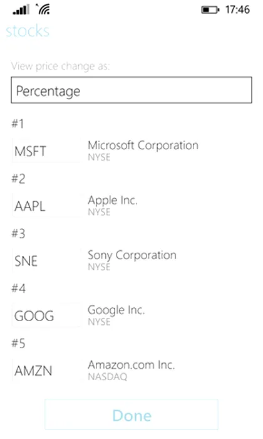This screenshot has width=263, height=439.
Task: Tap the Wi-Fi status icon
Action: coord(43,9)
